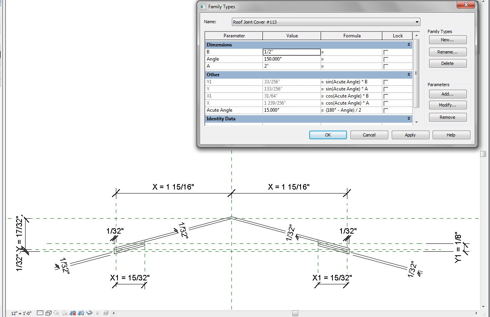Open the Detail Level control
Screen dimensions: 490x317
coord(40,313)
